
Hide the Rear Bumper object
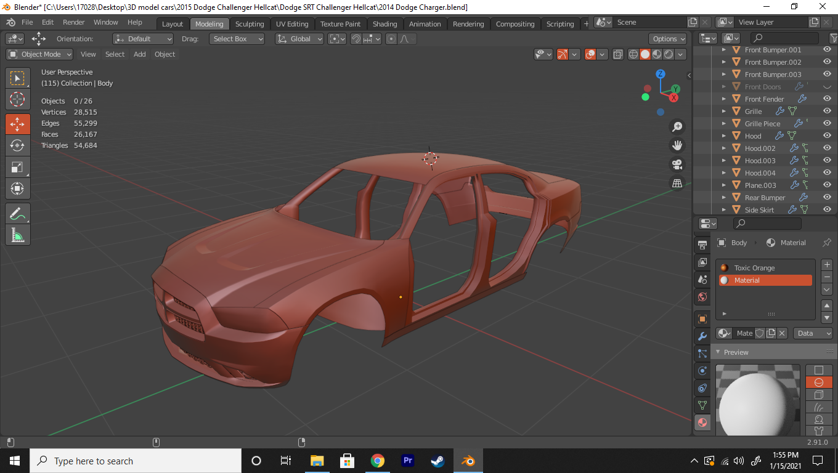click(828, 198)
